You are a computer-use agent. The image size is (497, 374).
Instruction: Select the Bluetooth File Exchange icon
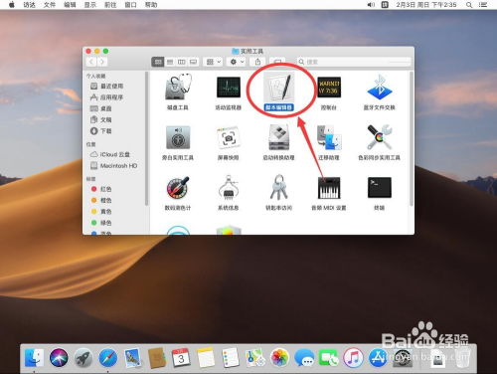[x=380, y=87]
